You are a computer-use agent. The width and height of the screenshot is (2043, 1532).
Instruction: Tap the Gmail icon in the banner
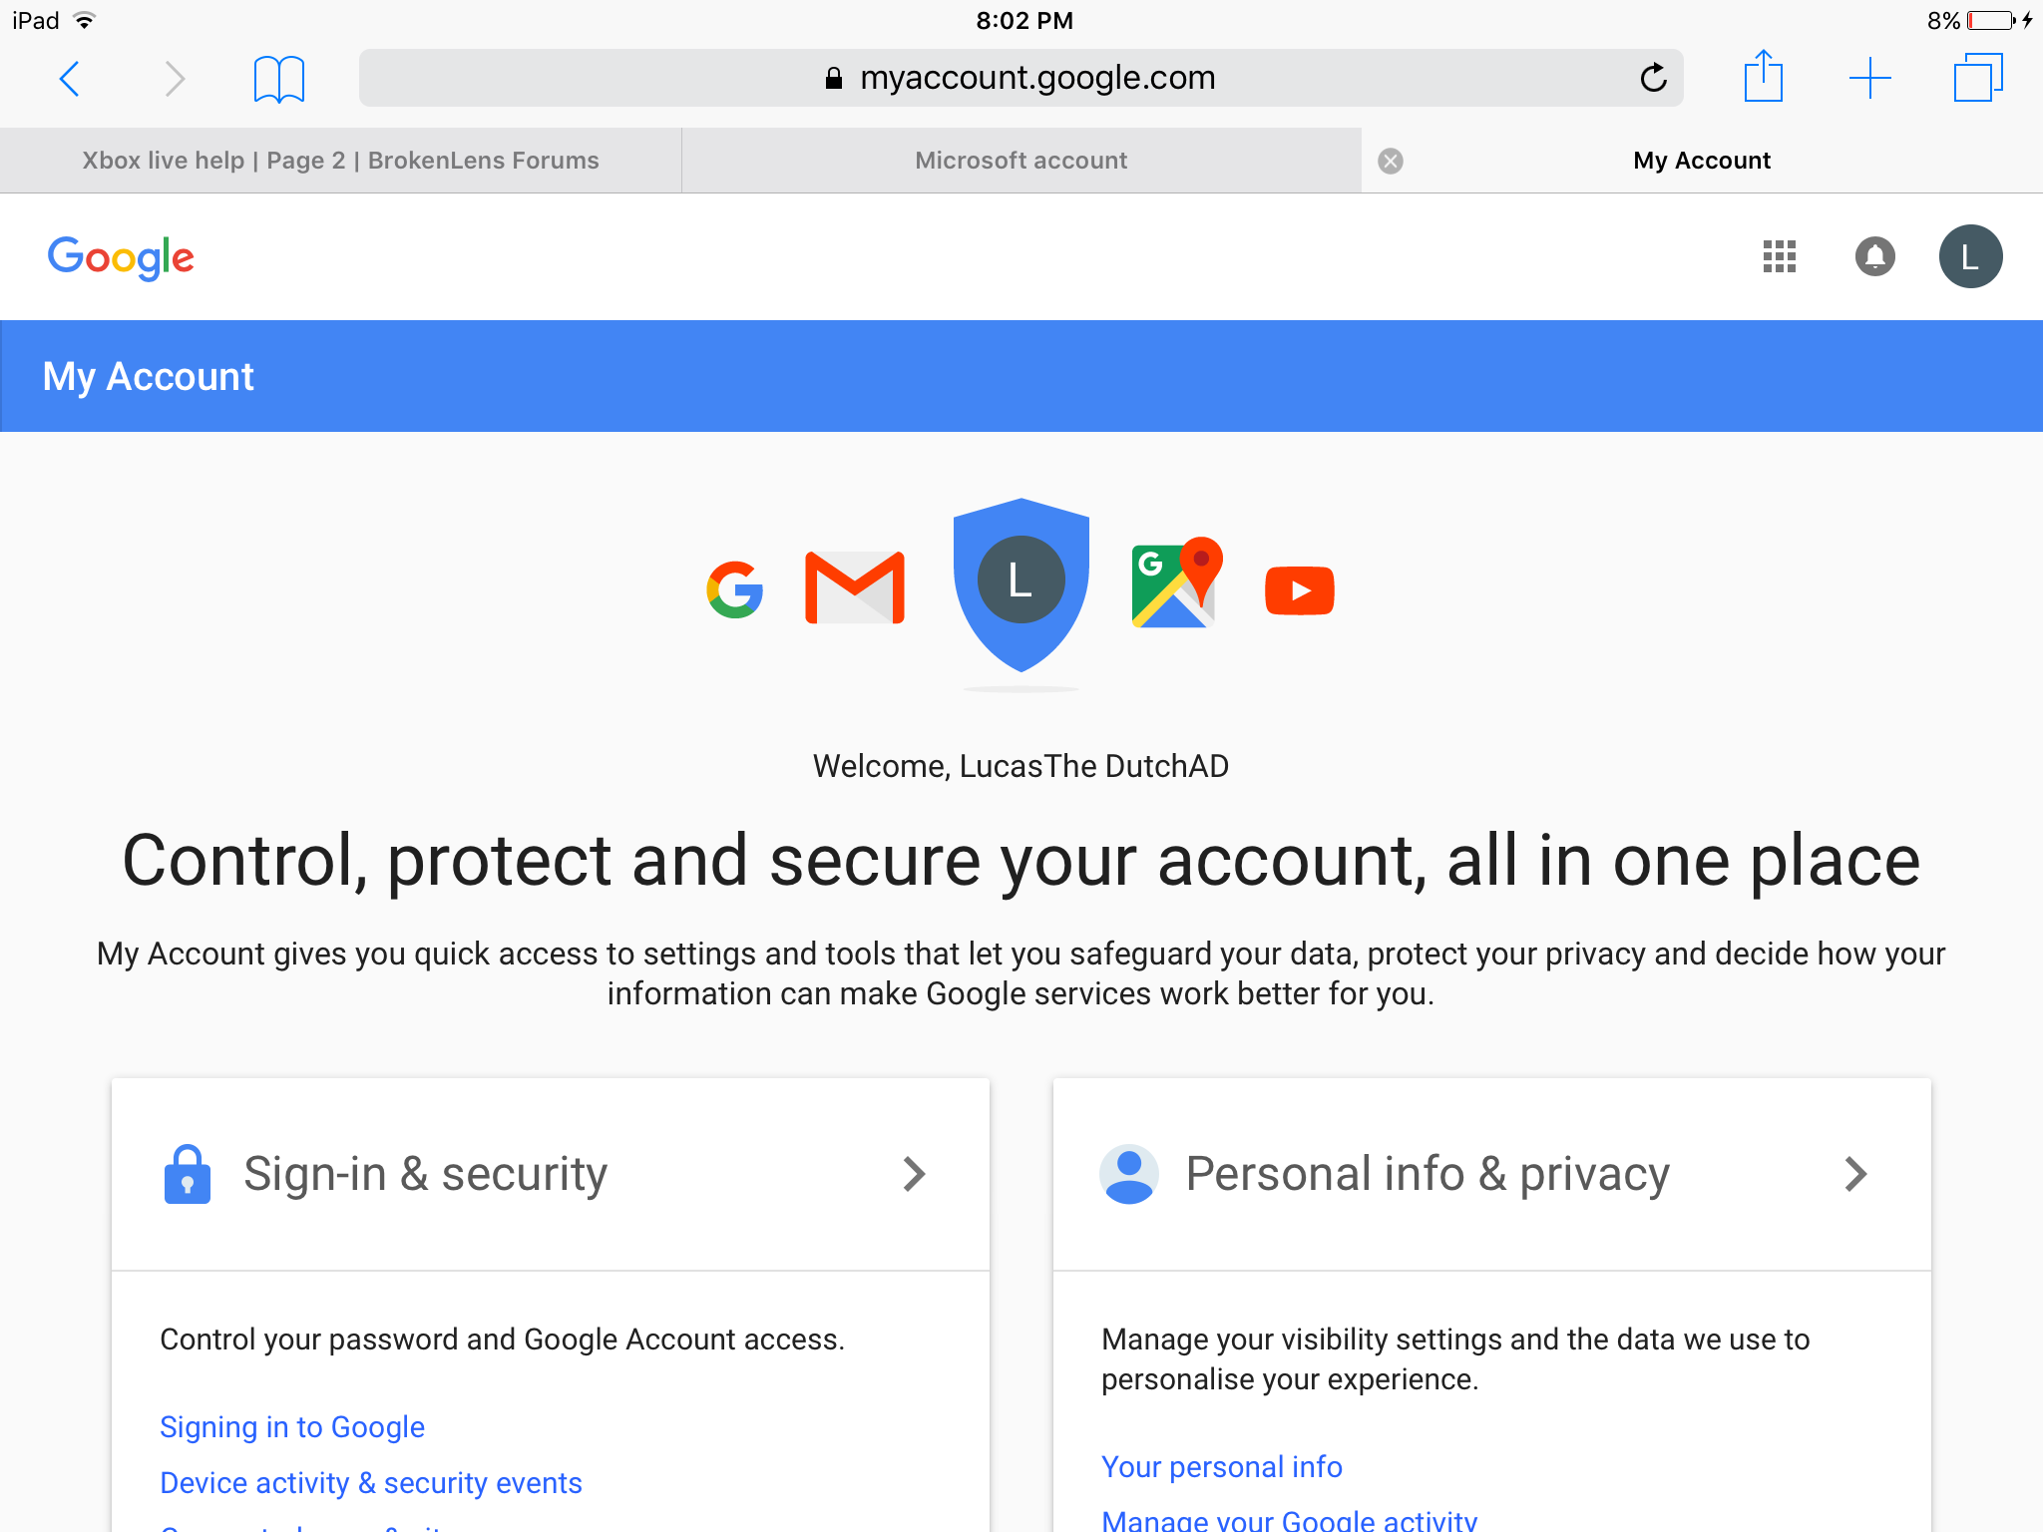pyautogui.click(x=855, y=587)
